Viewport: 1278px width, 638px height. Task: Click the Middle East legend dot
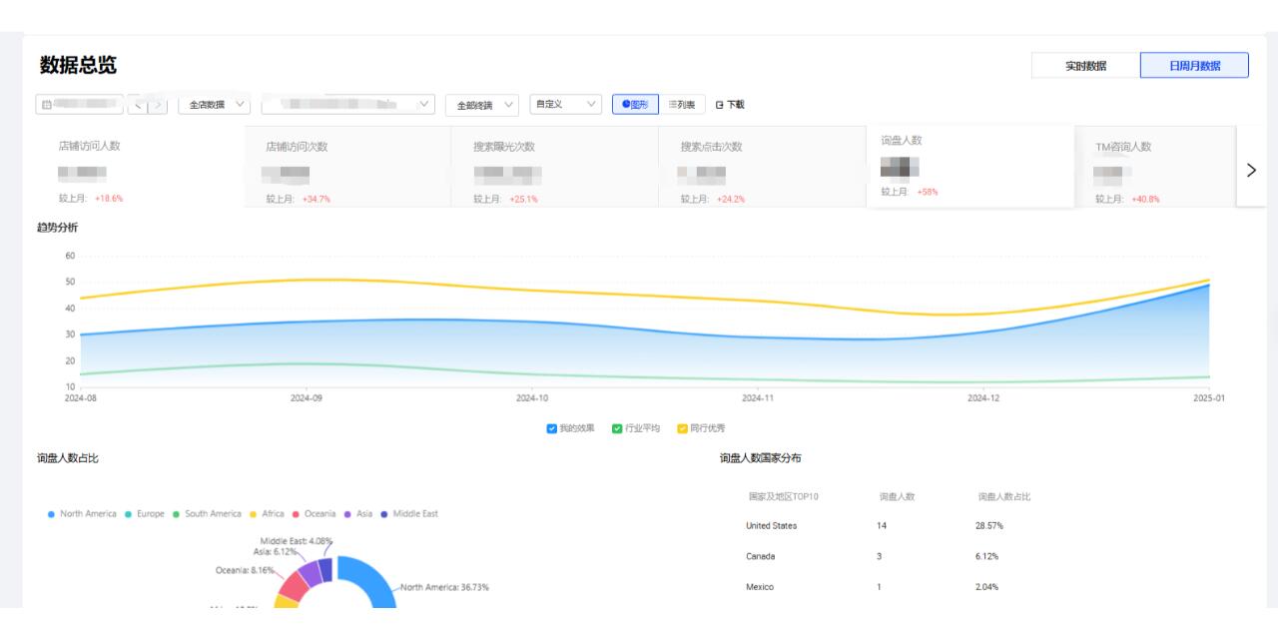(x=384, y=514)
